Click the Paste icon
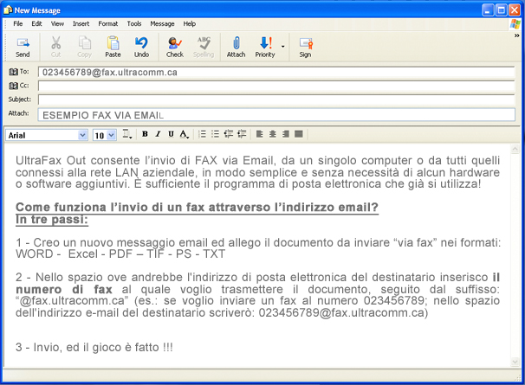 tap(113, 47)
